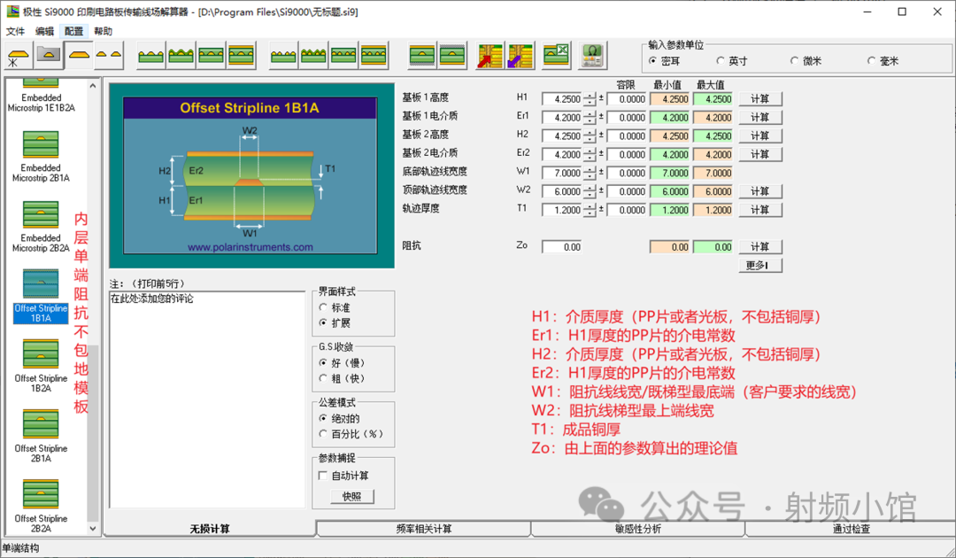Click the purple arrow import toolbar icon

click(520, 56)
